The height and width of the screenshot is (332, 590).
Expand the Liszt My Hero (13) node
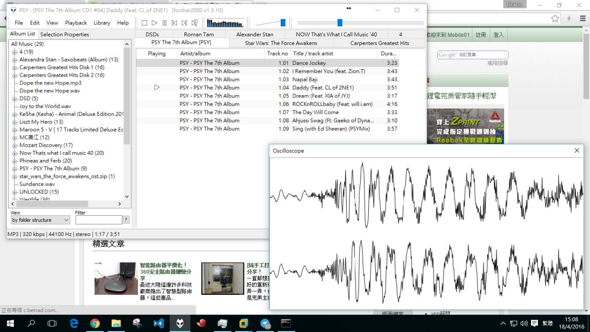pyautogui.click(x=15, y=122)
